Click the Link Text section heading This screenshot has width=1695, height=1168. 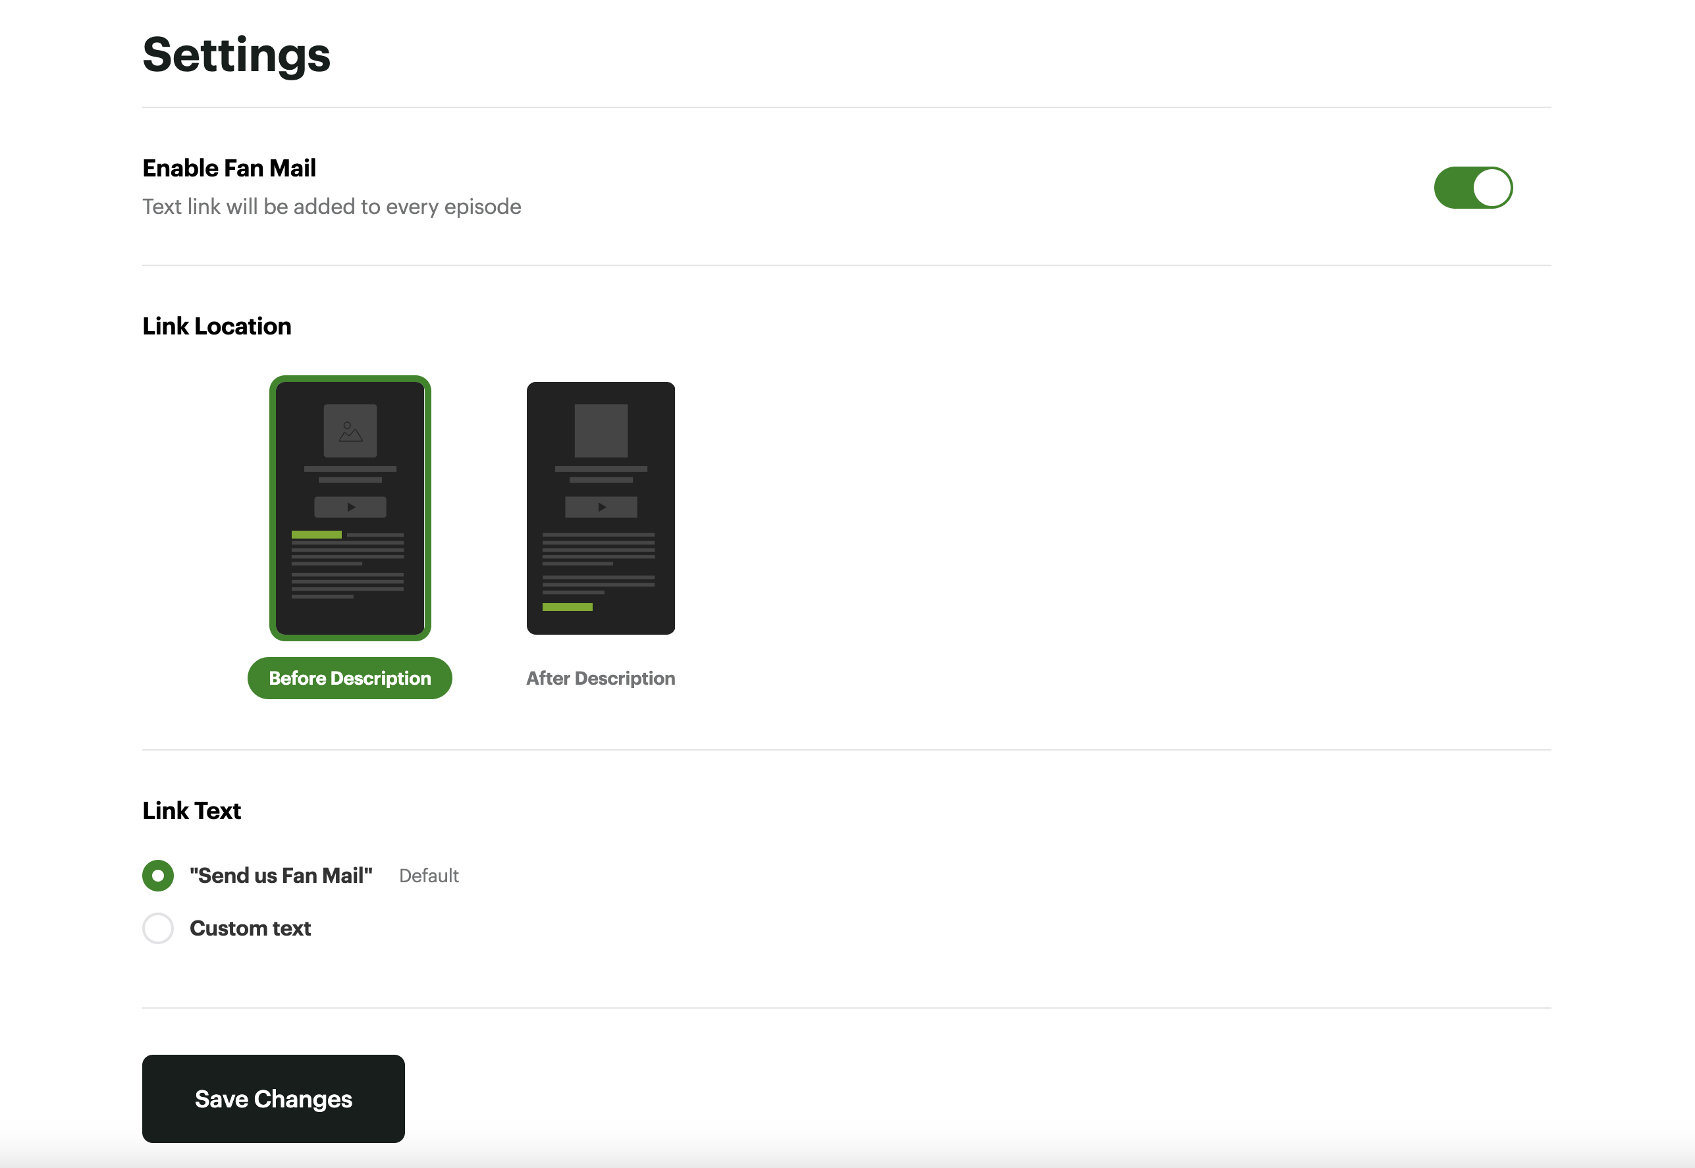click(x=192, y=810)
